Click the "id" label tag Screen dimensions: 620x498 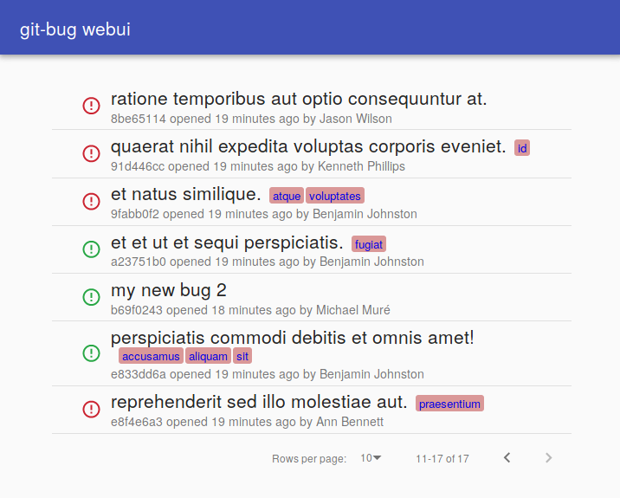(x=522, y=148)
